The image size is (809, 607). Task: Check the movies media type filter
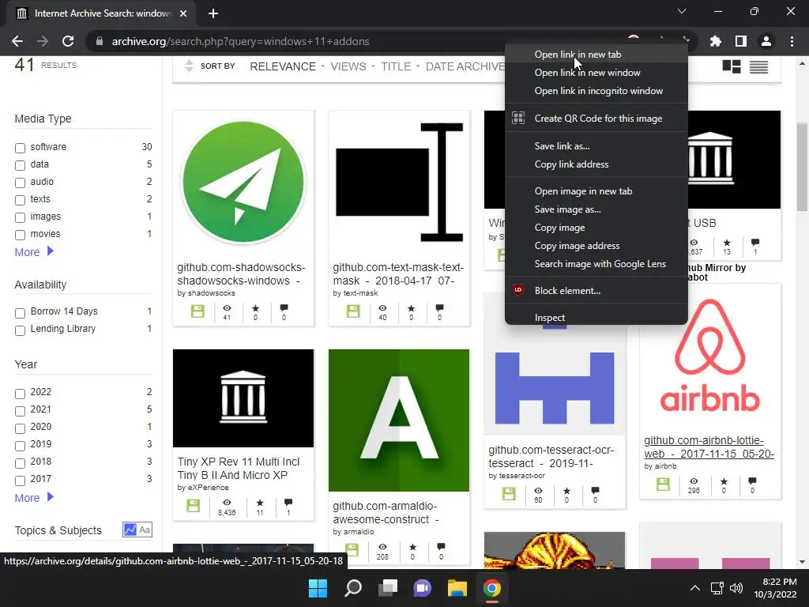click(x=20, y=236)
